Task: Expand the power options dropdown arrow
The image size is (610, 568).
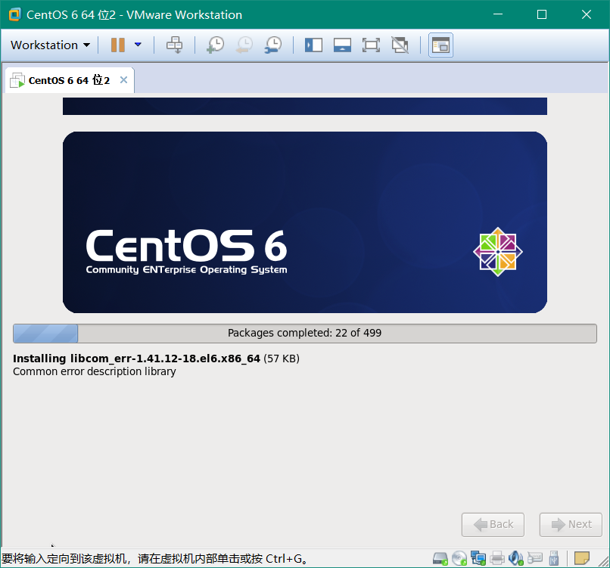Action: tap(138, 45)
